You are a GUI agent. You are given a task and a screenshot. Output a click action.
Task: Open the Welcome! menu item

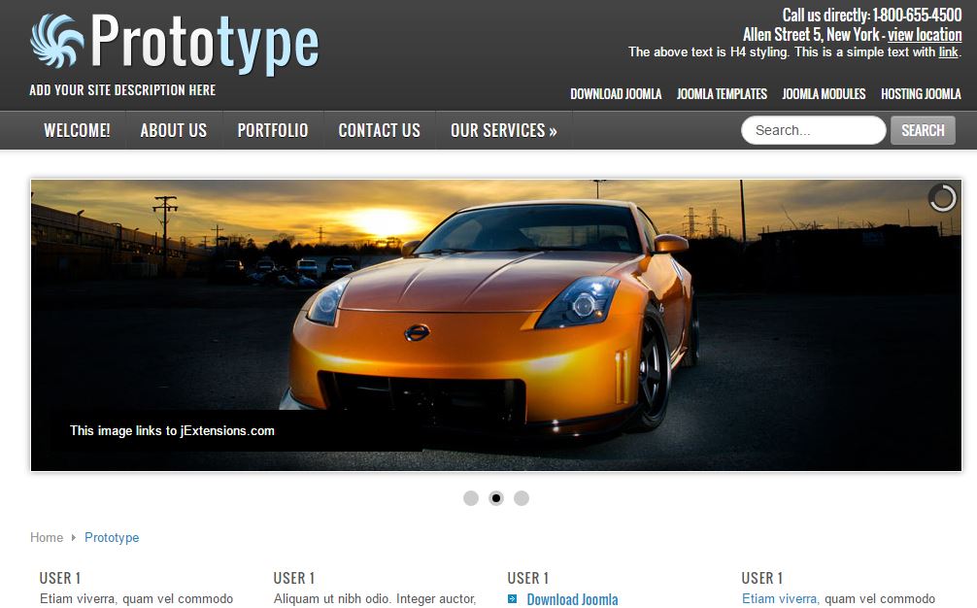(77, 130)
